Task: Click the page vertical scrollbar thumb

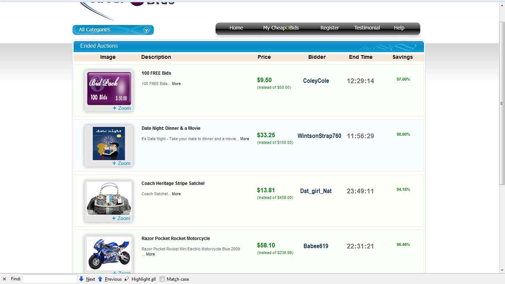Action: [x=502, y=103]
